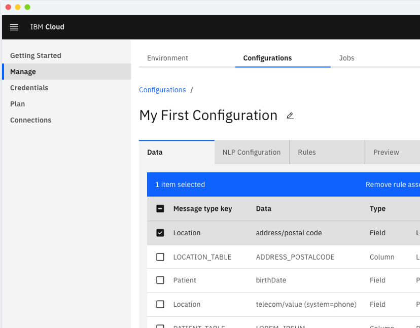
Task: Go to Credentials in the sidebar
Action: pos(29,88)
